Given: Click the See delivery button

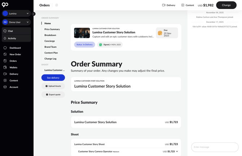Looking at the screenshot, I should point(53,78).
